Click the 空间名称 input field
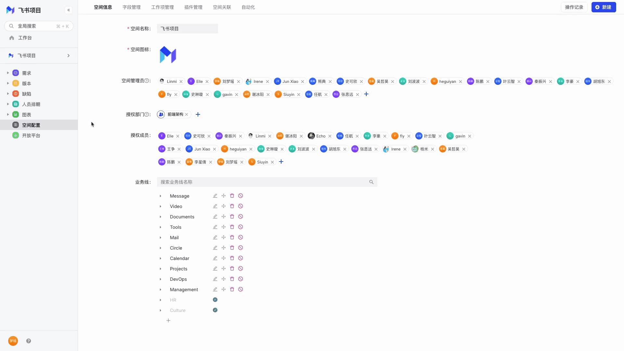 pyautogui.click(x=188, y=29)
